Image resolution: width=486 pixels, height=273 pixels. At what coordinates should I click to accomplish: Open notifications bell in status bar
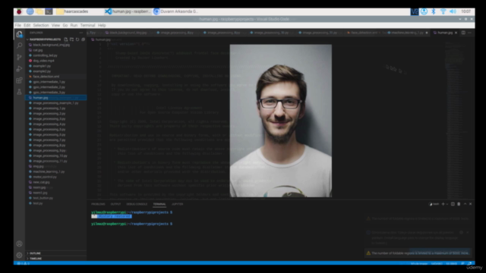click(x=469, y=263)
